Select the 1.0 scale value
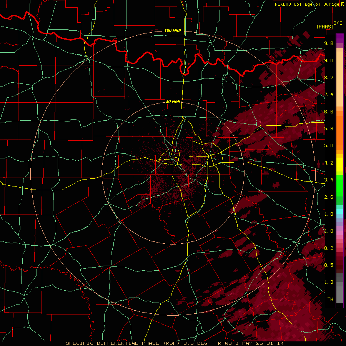The height and width of the screenshot is (346, 346). pos(329,231)
